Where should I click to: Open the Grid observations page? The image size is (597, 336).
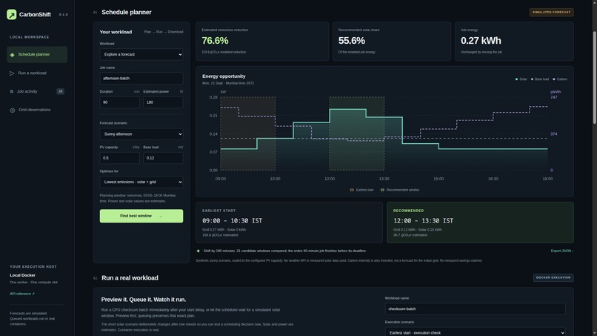click(37, 110)
